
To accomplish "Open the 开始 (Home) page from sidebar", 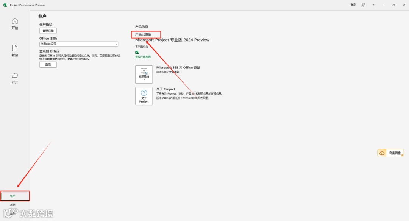I will coord(15,24).
